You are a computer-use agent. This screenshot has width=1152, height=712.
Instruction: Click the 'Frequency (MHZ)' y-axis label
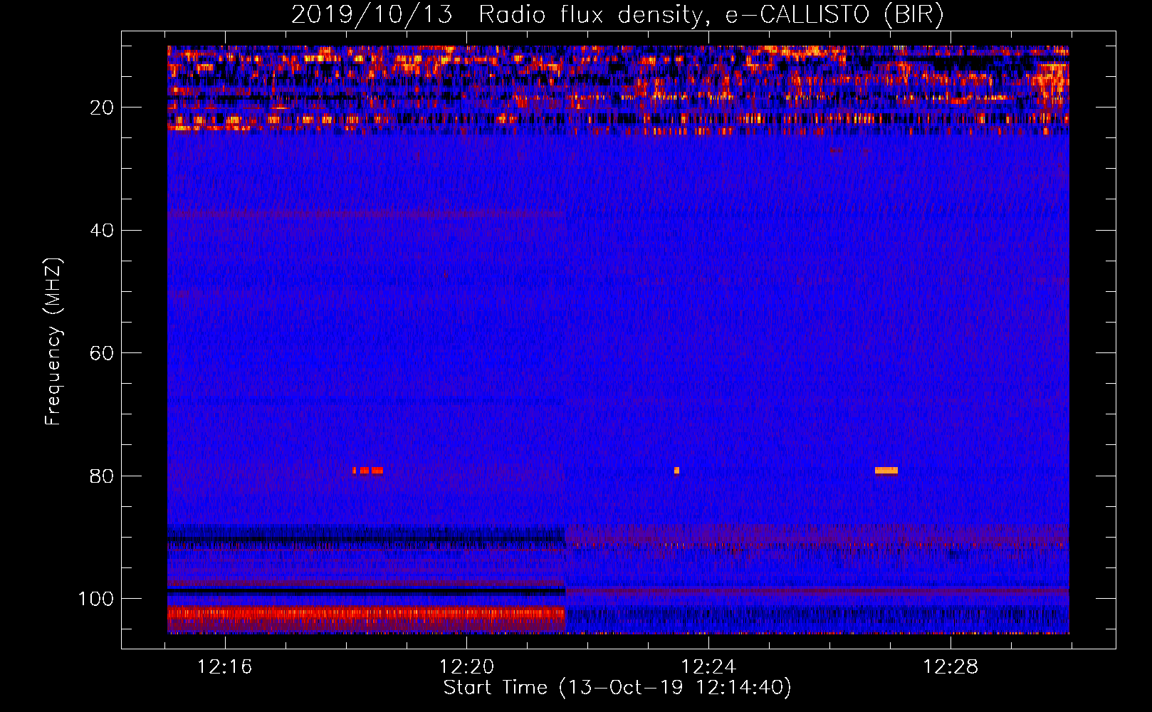[x=53, y=341]
